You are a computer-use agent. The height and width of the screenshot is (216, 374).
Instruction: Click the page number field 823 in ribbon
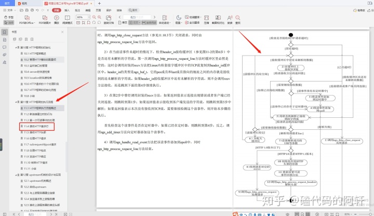pos(137,17)
